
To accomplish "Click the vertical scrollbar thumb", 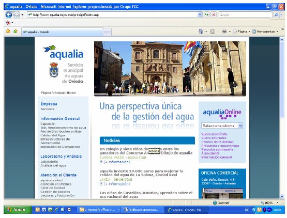I will (282, 80).
